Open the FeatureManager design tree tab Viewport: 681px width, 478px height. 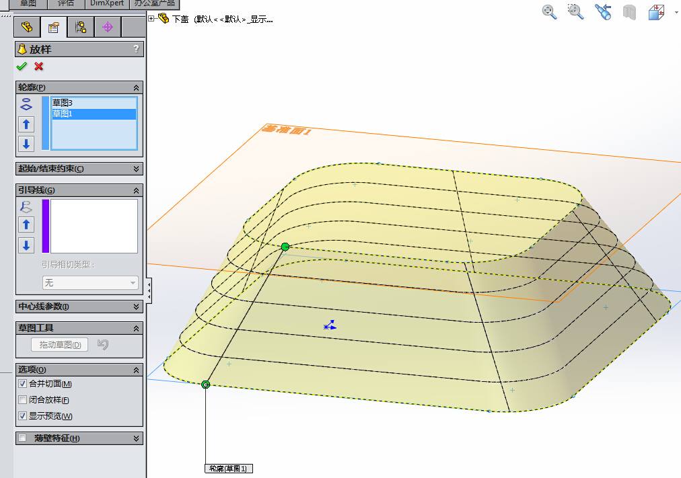27,28
